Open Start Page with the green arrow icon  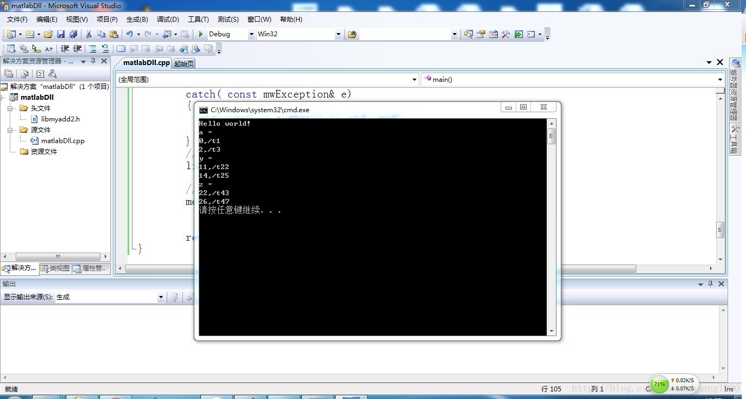tap(519, 34)
